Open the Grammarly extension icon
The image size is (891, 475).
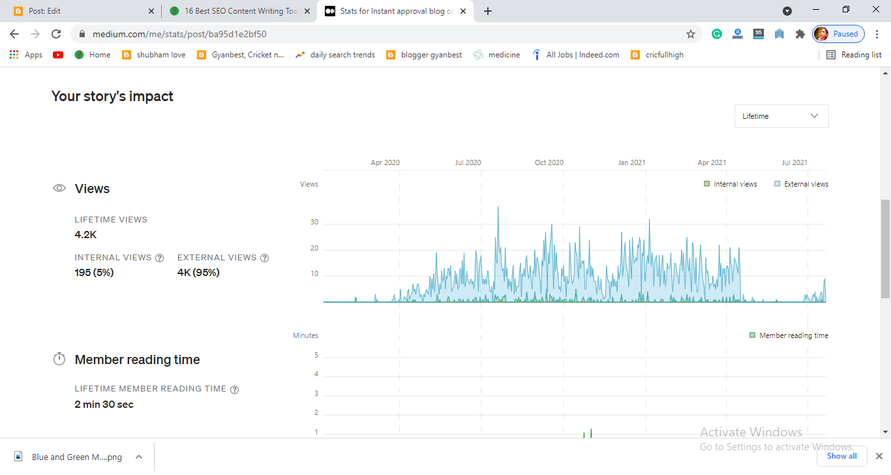tap(717, 34)
